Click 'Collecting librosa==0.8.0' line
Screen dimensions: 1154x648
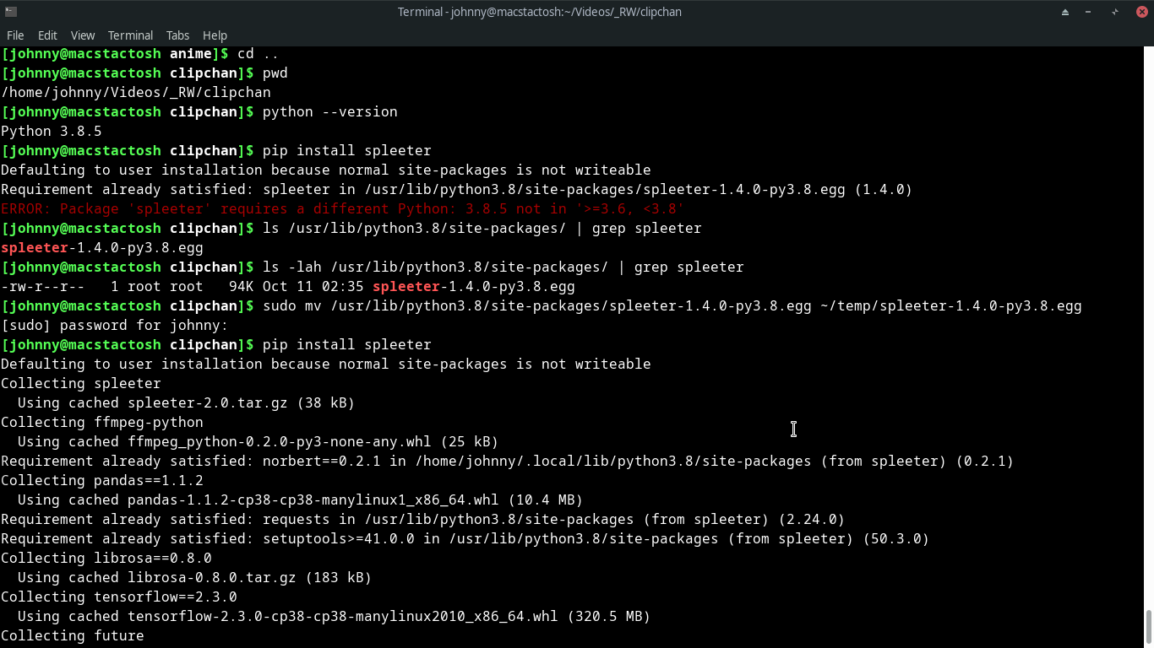106,558
